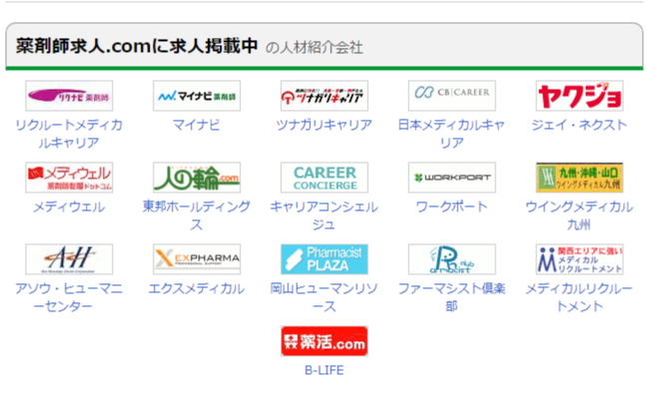This screenshot has height=396, width=647.
Task: Open the 日本メディカルキャリア link
Action: tap(452, 134)
